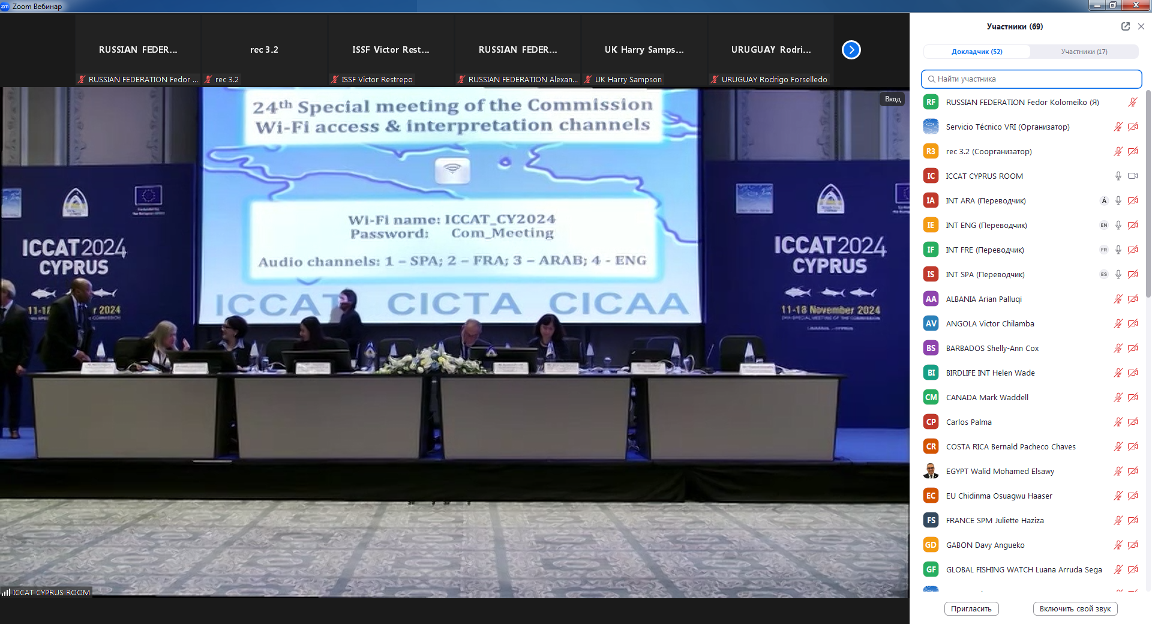Click muted mic icon for GABON Davy Angueko

pos(1118,545)
